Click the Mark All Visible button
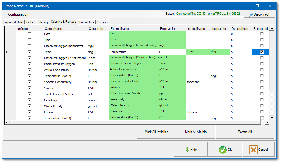This screenshot has height=163, width=281. tap(196, 132)
